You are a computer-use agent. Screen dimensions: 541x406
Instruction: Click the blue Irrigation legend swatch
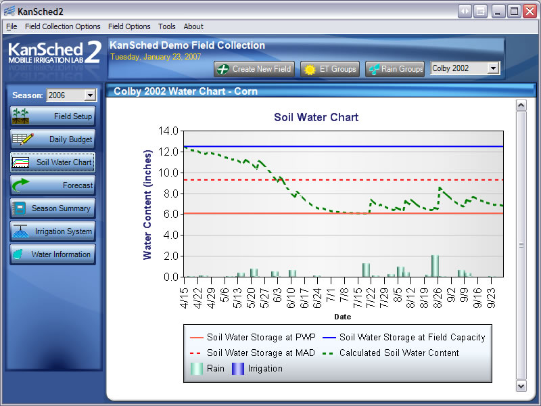[238, 368]
